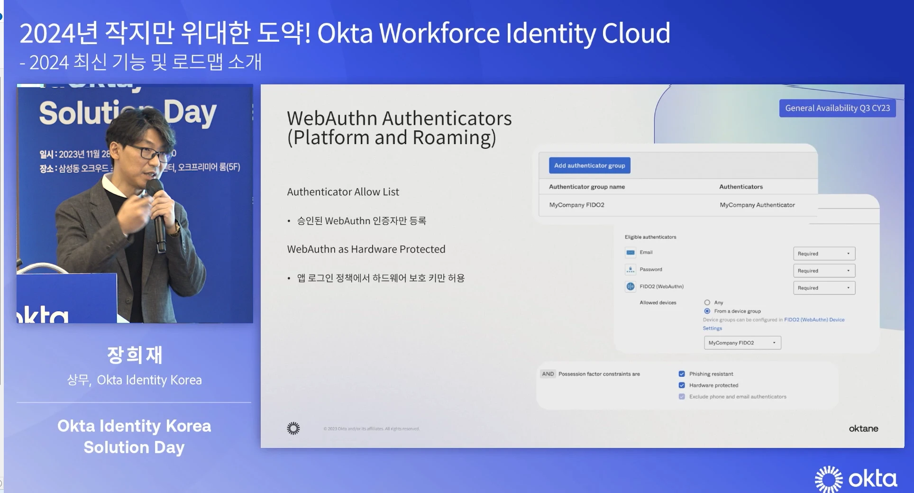Click the FIDO2 (WebAuthn) fingerprint icon
914x493 pixels.
[x=631, y=286]
